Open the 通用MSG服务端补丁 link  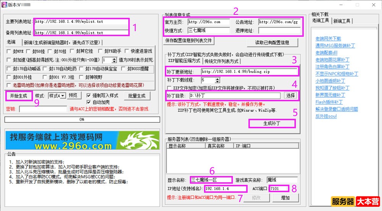[335, 45]
